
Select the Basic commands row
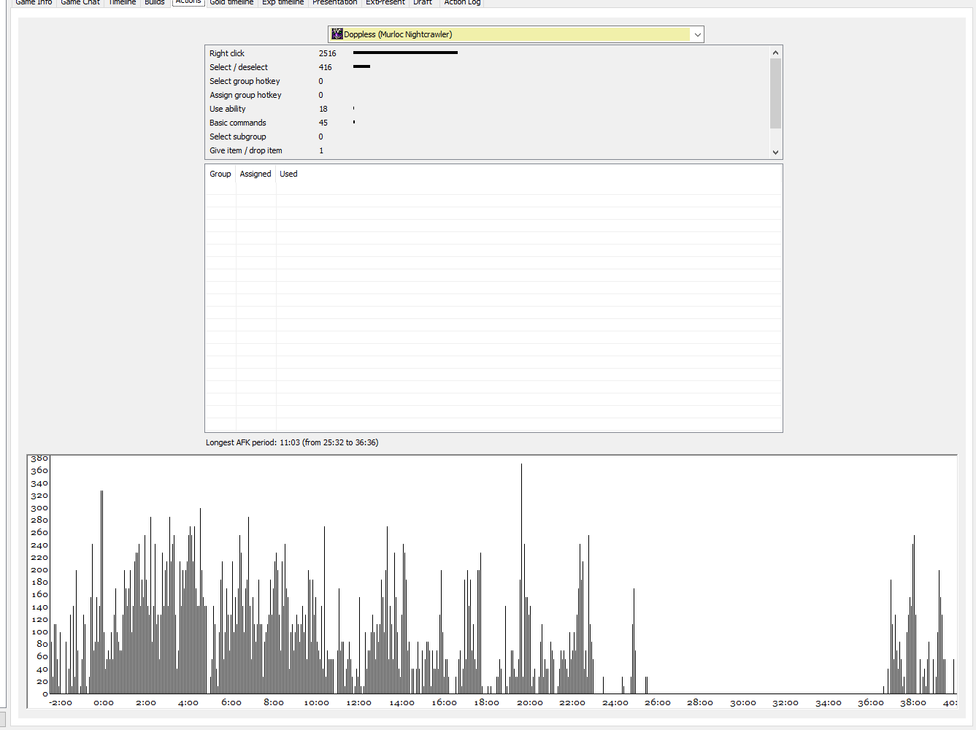238,123
